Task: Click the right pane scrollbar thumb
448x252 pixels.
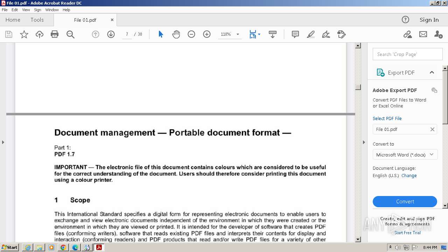Action: tap(445, 98)
